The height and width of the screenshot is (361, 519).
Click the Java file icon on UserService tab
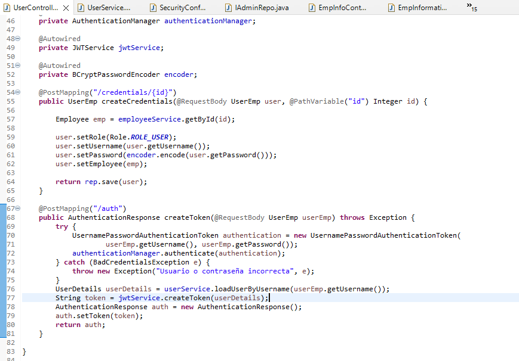point(80,8)
